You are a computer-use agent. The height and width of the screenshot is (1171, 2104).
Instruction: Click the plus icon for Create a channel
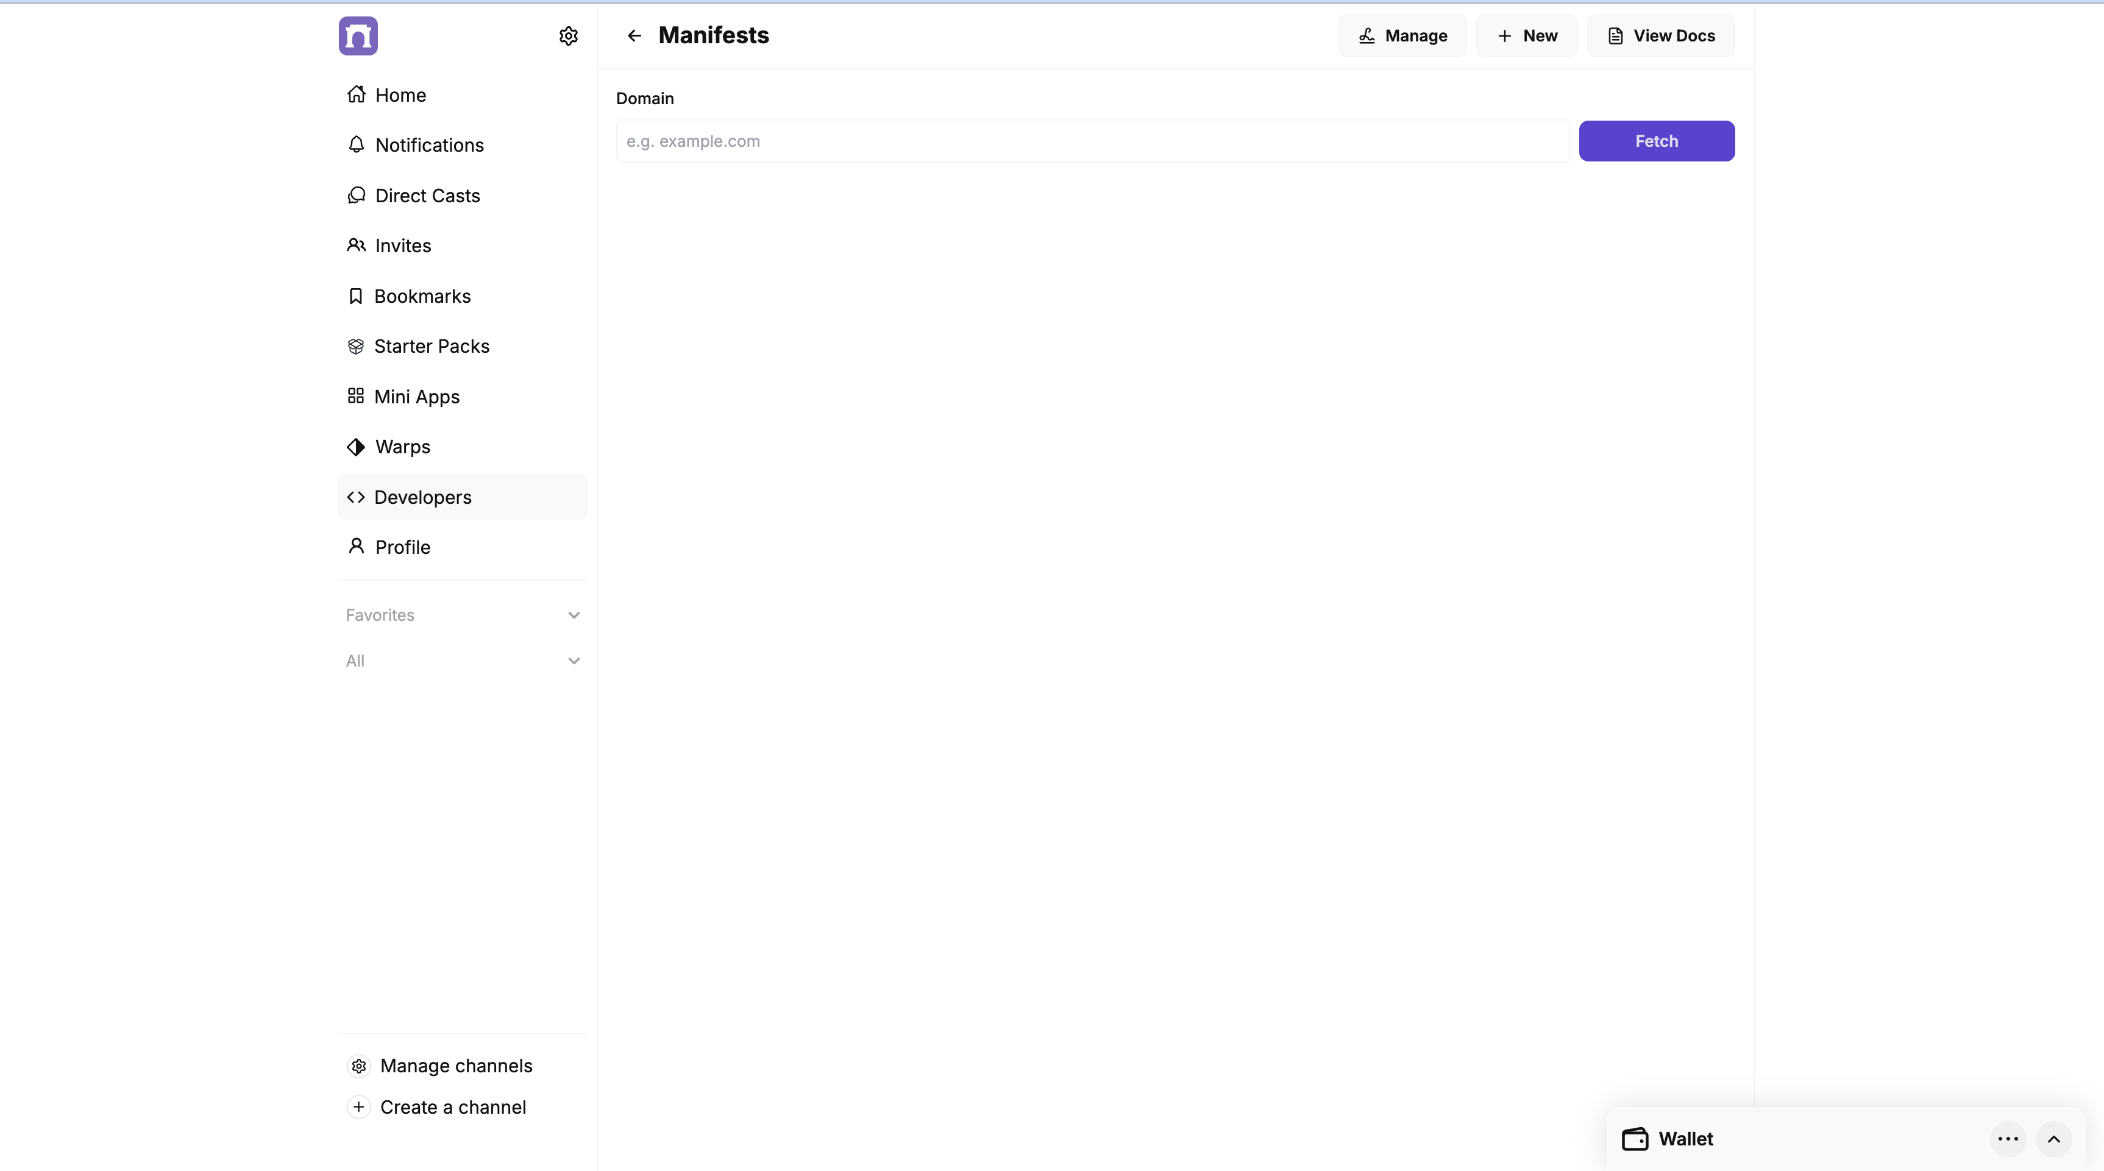pos(358,1107)
